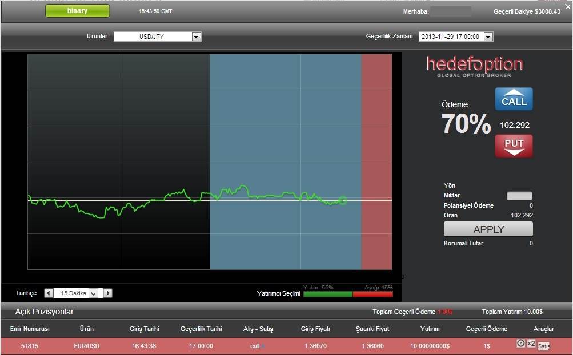Close the trading window with the X

click(x=567, y=7)
